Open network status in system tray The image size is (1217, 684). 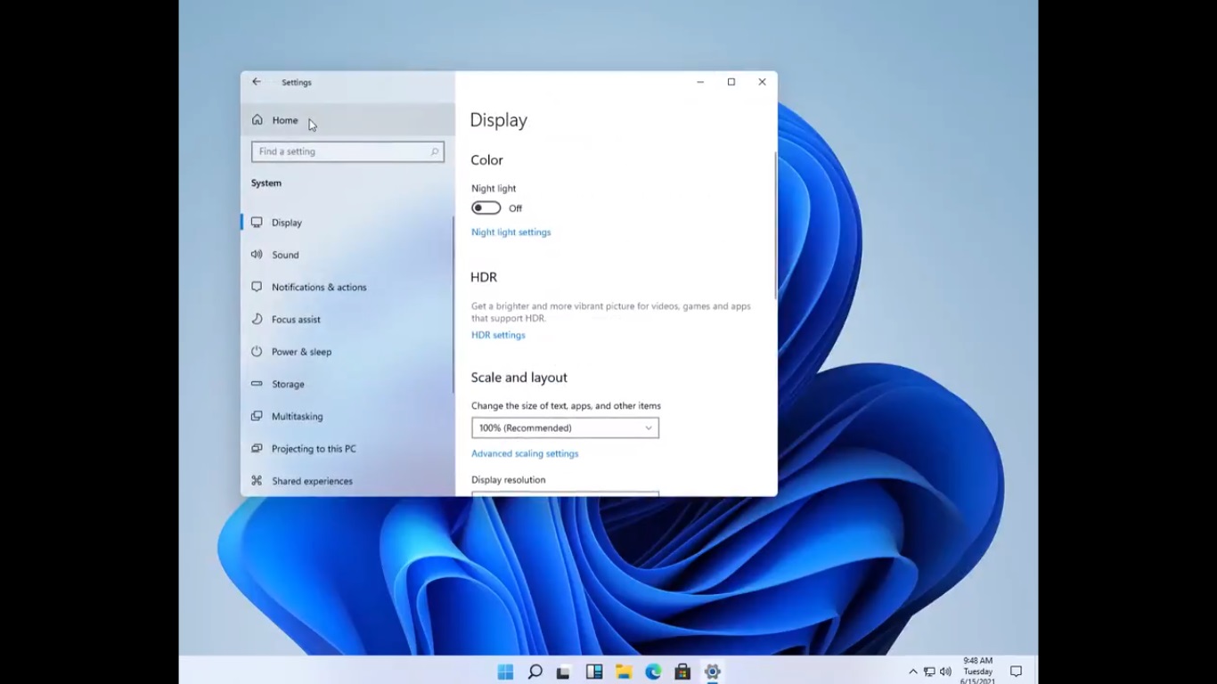pos(929,672)
